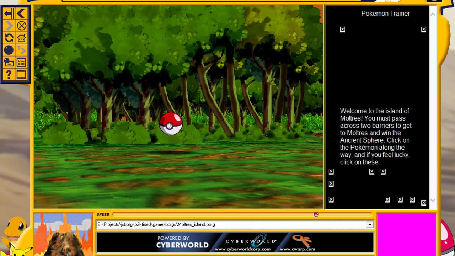The image size is (455, 256).
Task: Click the Poké Ball handle on the speed slider
Action: pyautogui.click(x=316, y=214)
